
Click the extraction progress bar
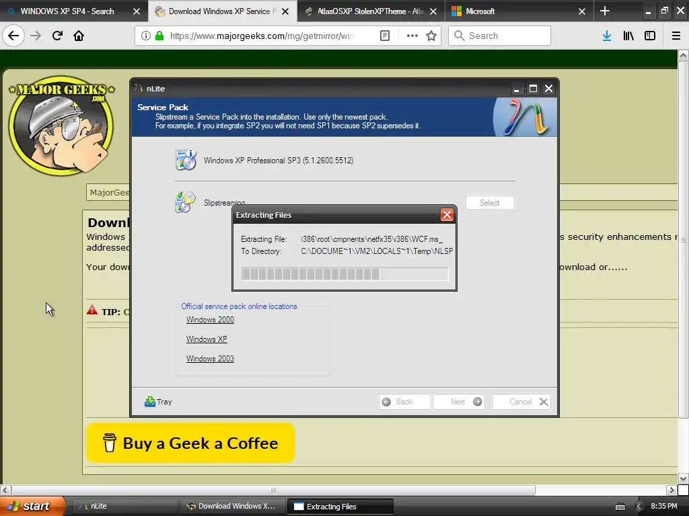pos(344,274)
